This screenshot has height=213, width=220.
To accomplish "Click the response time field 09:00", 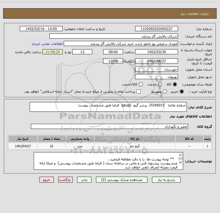I will click(x=113, y=52).
